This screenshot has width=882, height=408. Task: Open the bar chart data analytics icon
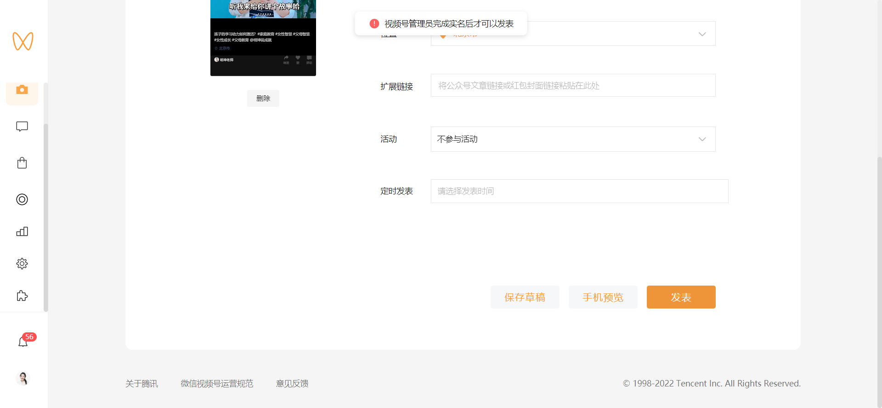tap(22, 232)
